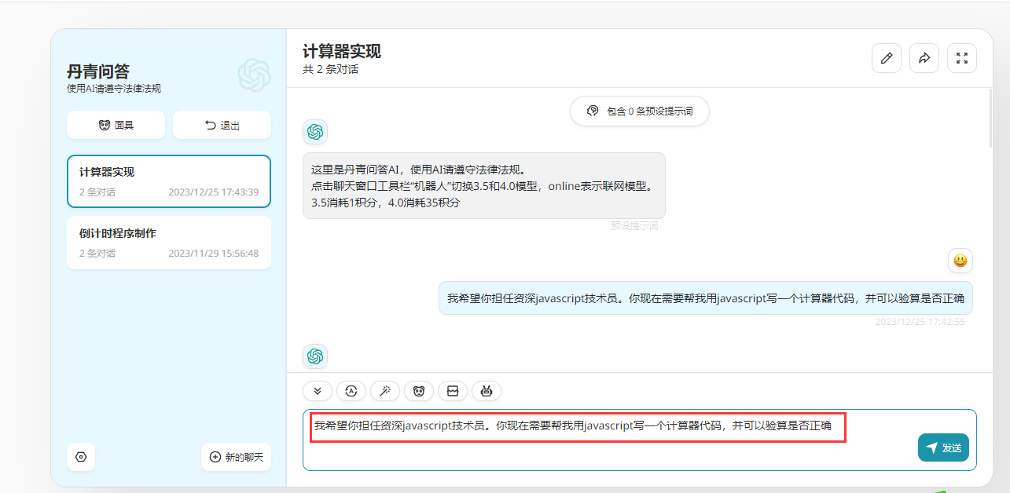Click the auto theme 'A' circular icon
1010x493 pixels.
pos(351,391)
